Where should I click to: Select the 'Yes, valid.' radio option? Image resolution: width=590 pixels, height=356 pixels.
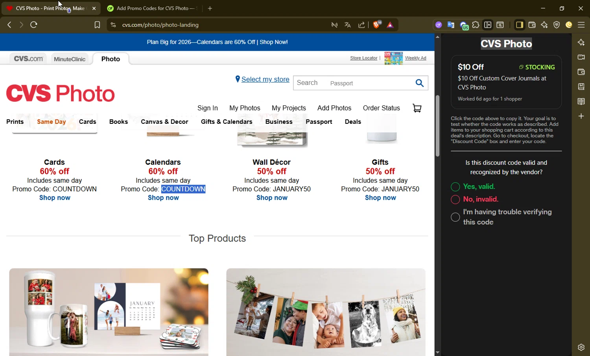click(455, 187)
